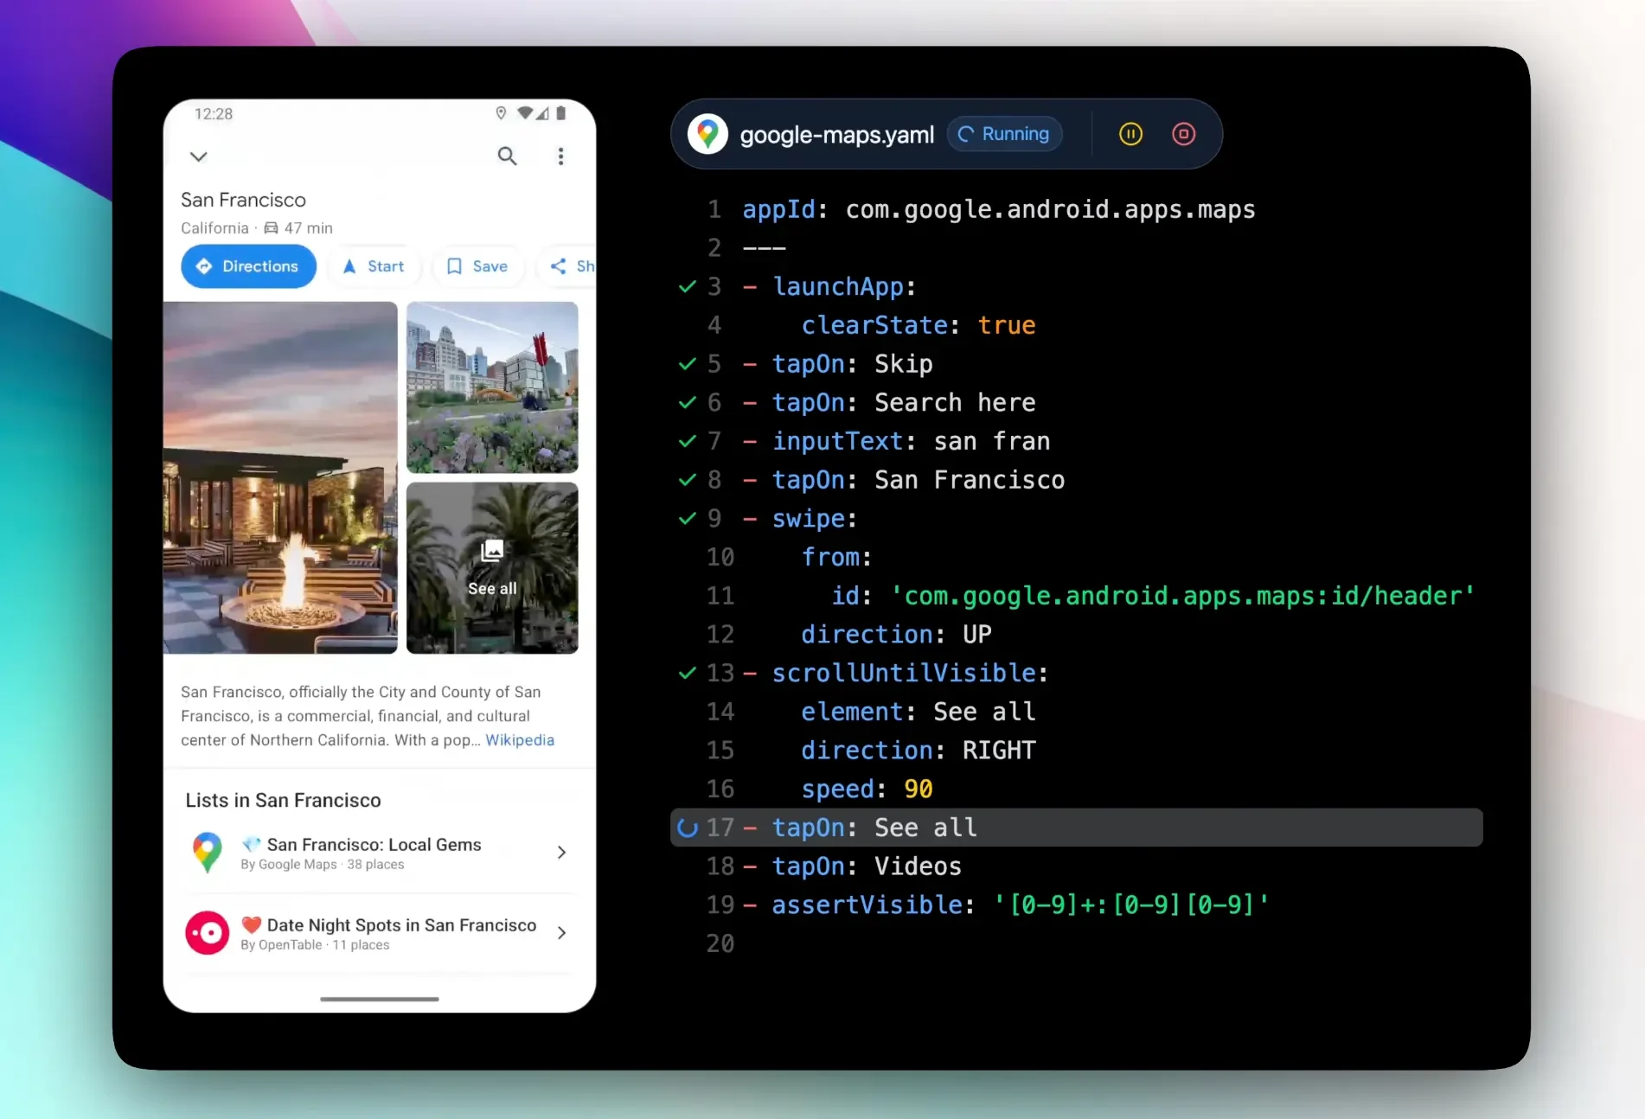Viewport: 1645px width, 1119px height.
Task: Collapse the place sheet with the down chevron
Action: 198,157
